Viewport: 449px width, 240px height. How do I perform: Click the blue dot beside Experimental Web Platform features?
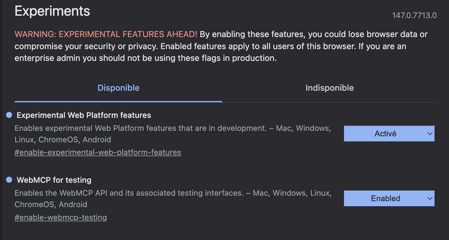pos(9,115)
